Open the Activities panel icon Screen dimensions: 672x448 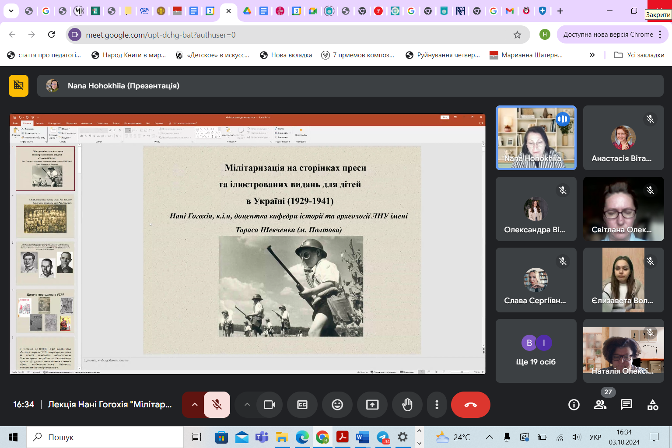pos(652,405)
